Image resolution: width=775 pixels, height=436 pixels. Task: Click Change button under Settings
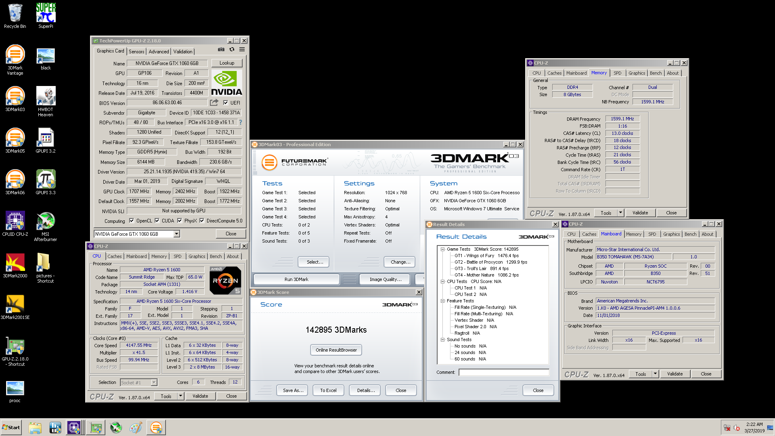[400, 262]
